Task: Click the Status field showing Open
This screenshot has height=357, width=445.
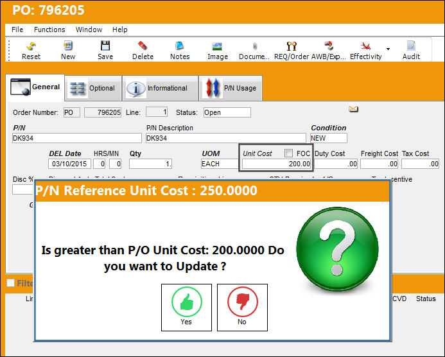Action: coord(227,112)
